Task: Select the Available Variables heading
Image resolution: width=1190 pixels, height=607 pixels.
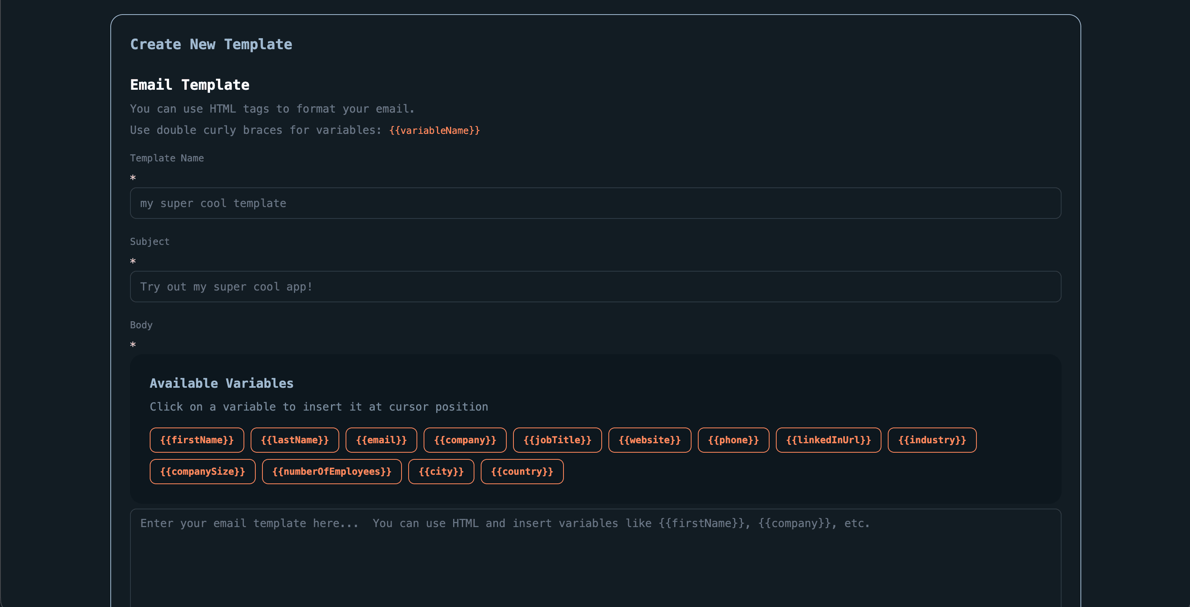Action: click(x=221, y=383)
